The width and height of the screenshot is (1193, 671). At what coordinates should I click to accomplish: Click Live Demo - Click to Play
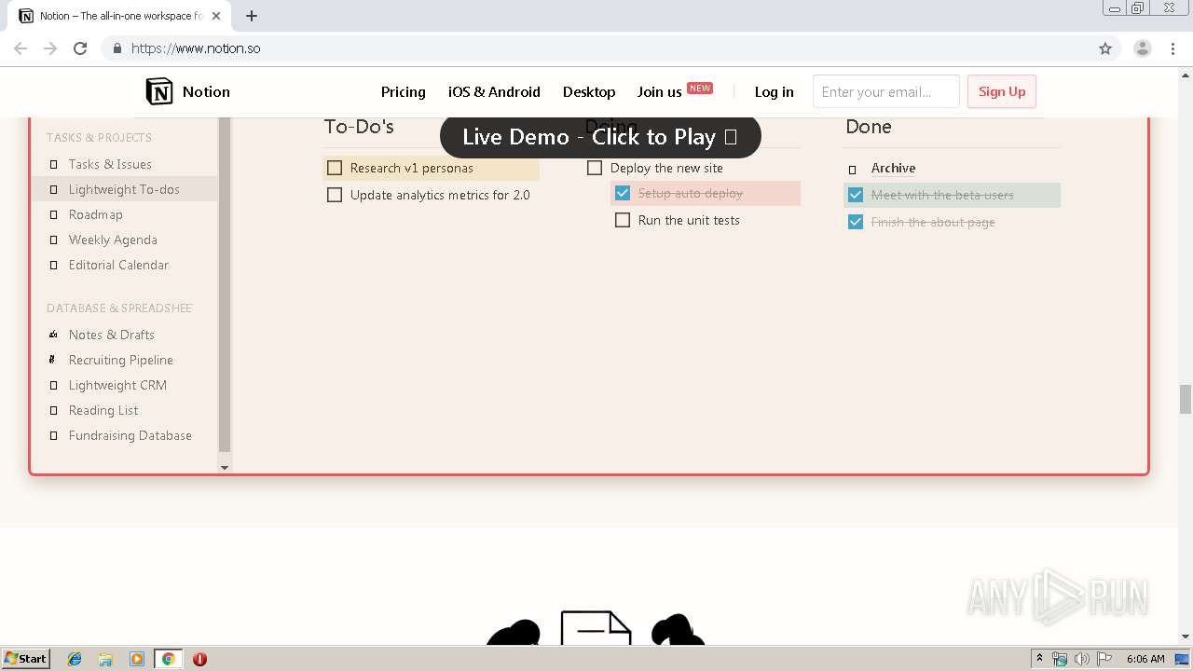coord(600,137)
